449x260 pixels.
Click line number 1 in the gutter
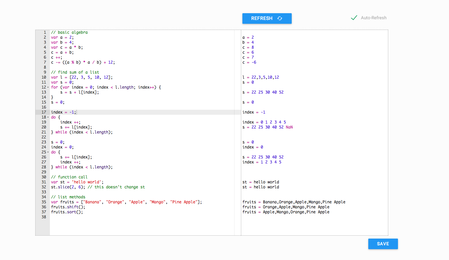[45, 32]
